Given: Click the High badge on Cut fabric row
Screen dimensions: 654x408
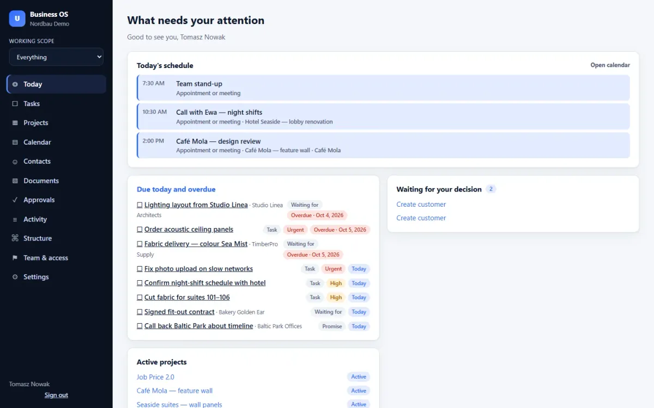Looking at the screenshot, I should (x=336, y=298).
